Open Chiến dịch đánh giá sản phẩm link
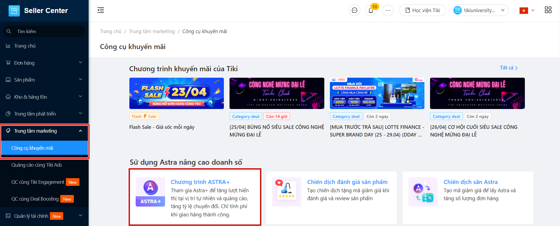 pyautogui.click(x=347, y=182)
